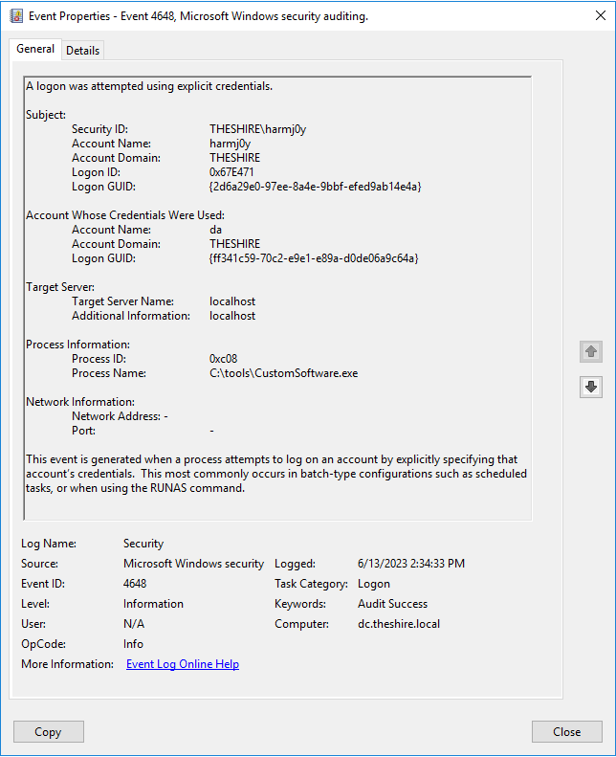Screen dimensions: 616x757
Task: Click the Event ID value 4648
Action: click(x=135, y=584)
